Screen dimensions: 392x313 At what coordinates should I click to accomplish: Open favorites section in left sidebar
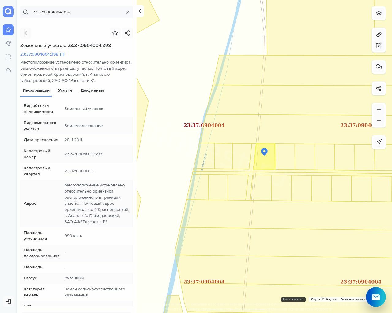coord(8,30)
